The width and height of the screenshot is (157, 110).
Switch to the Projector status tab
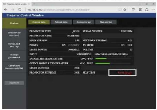[x=39, y=22]
